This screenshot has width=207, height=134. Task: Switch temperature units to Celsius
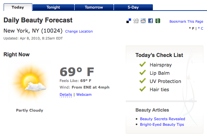point(201,29)
